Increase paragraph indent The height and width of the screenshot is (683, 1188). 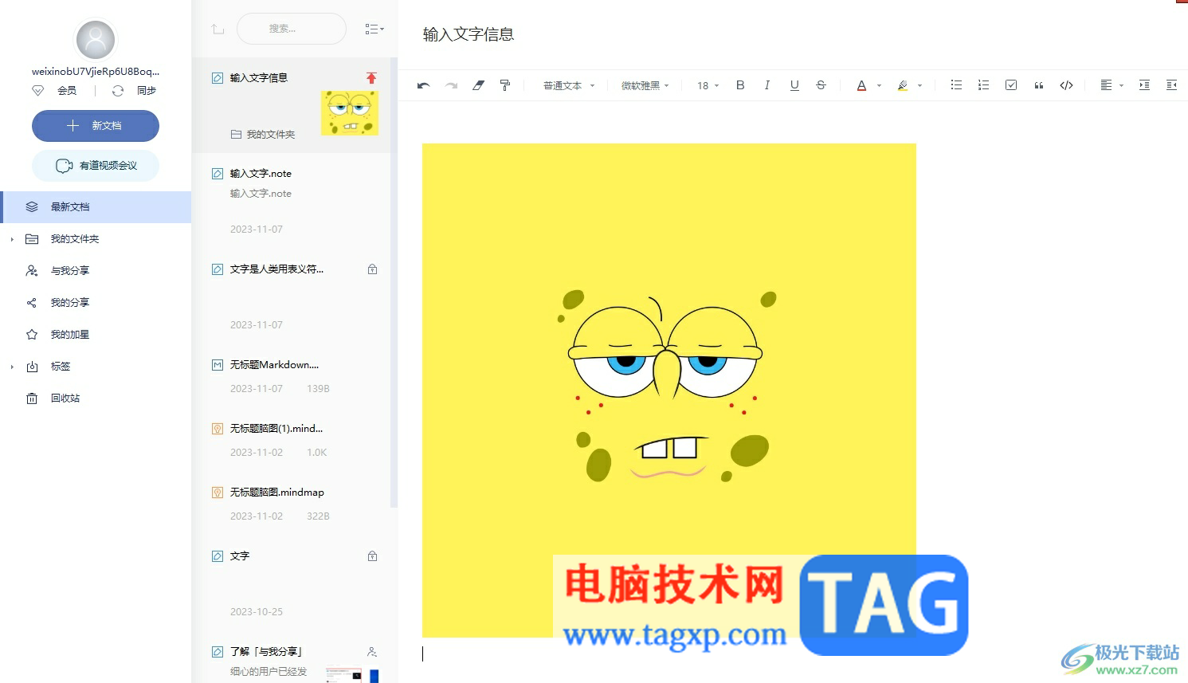tap(1144, 85)
